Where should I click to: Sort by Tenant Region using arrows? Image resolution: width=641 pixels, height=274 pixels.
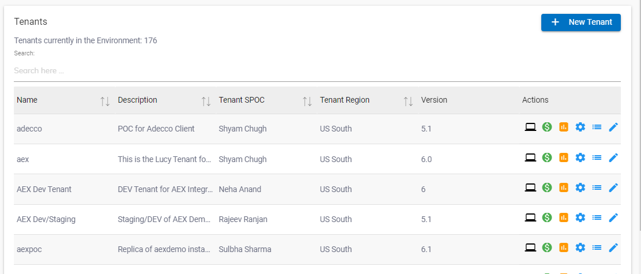click(408, 101)
